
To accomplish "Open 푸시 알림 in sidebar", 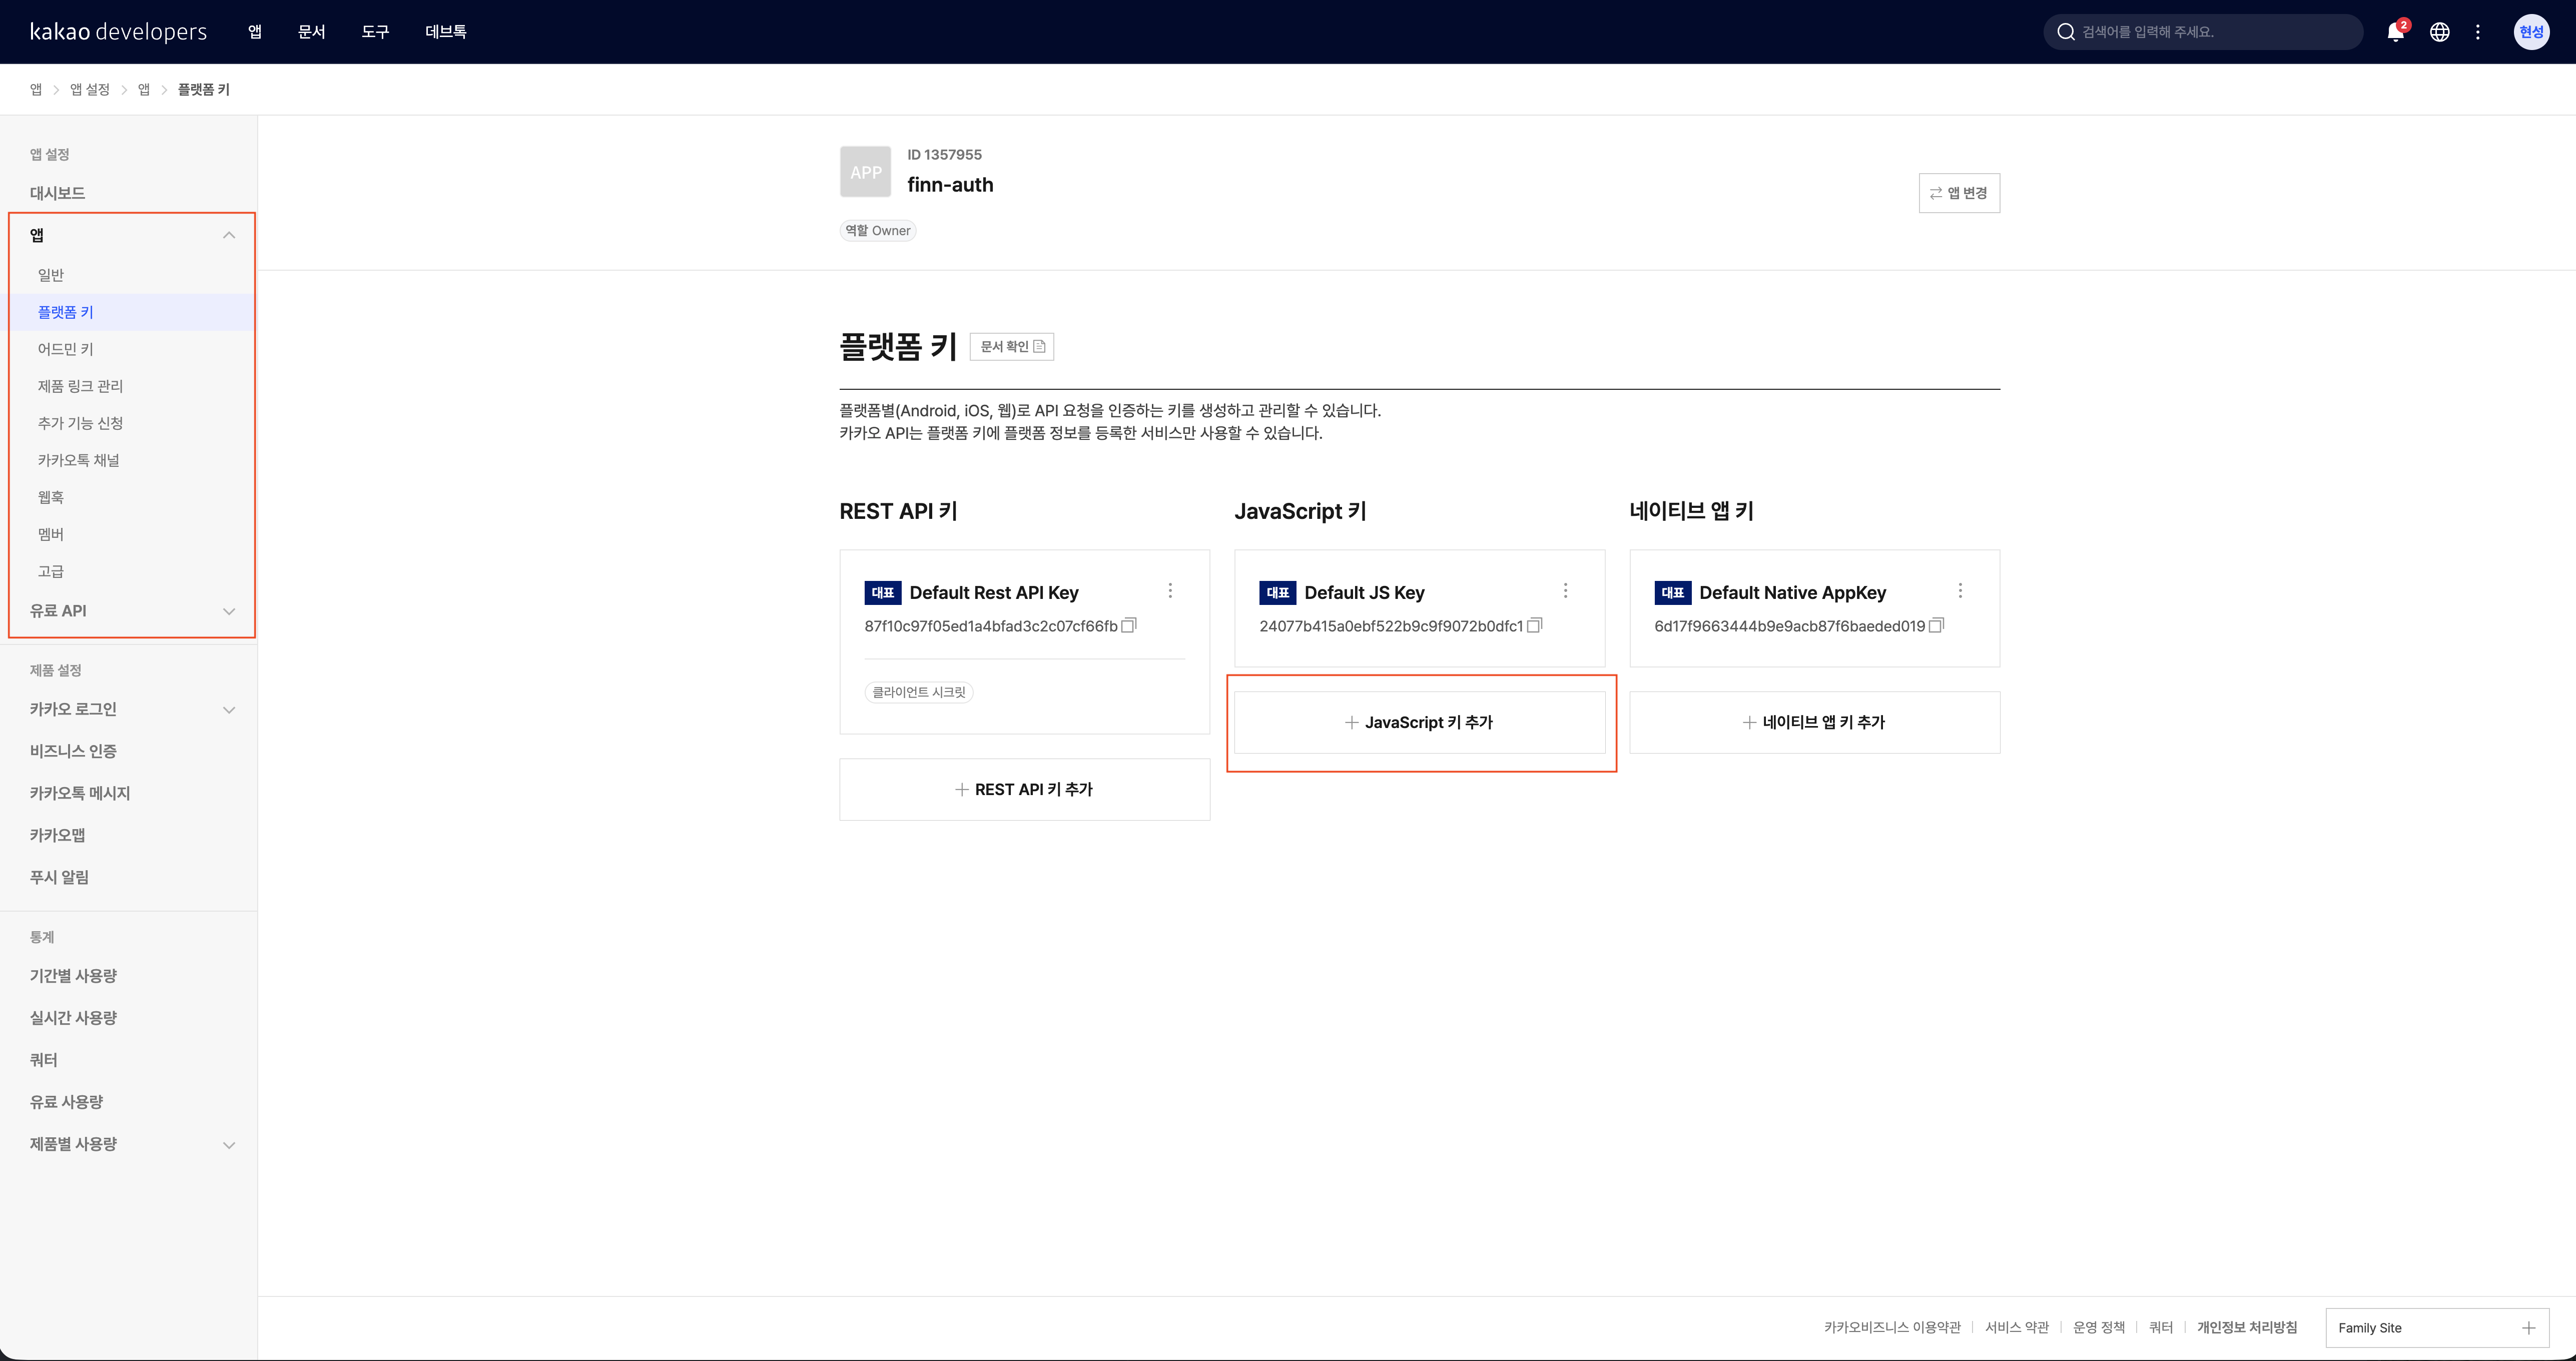I will point(59,877).
